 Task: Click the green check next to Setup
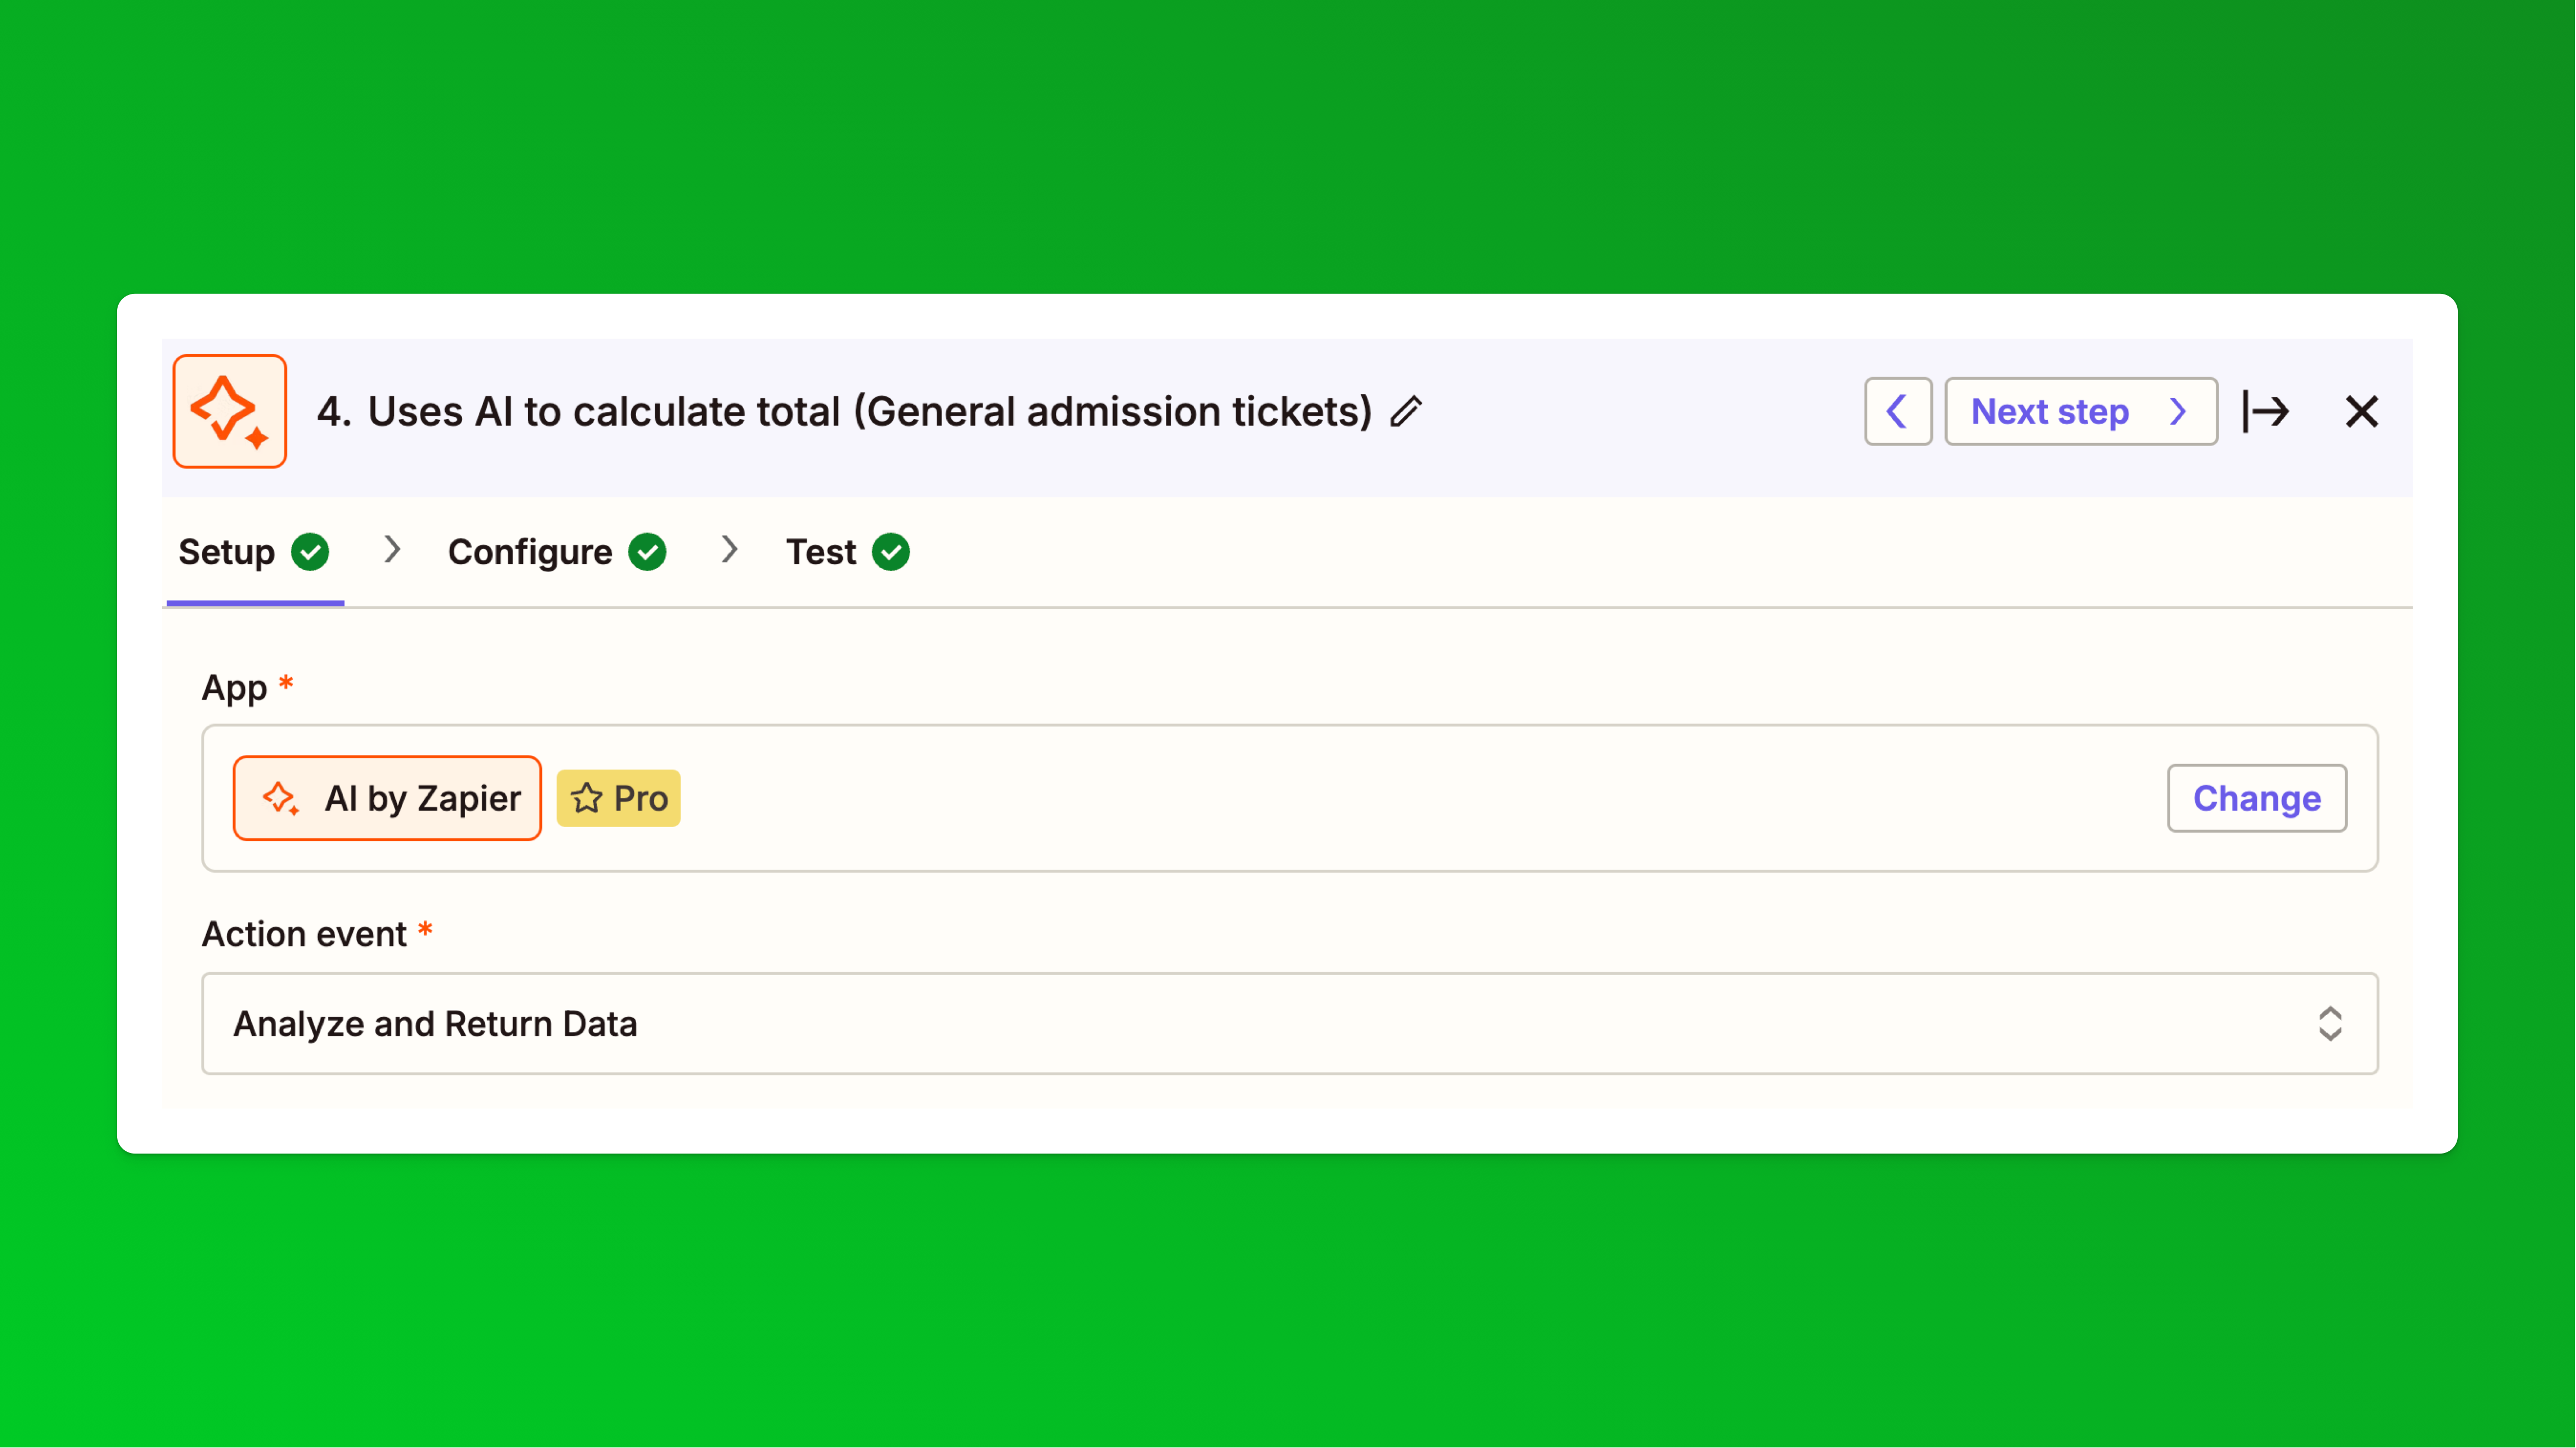(310, 552)
